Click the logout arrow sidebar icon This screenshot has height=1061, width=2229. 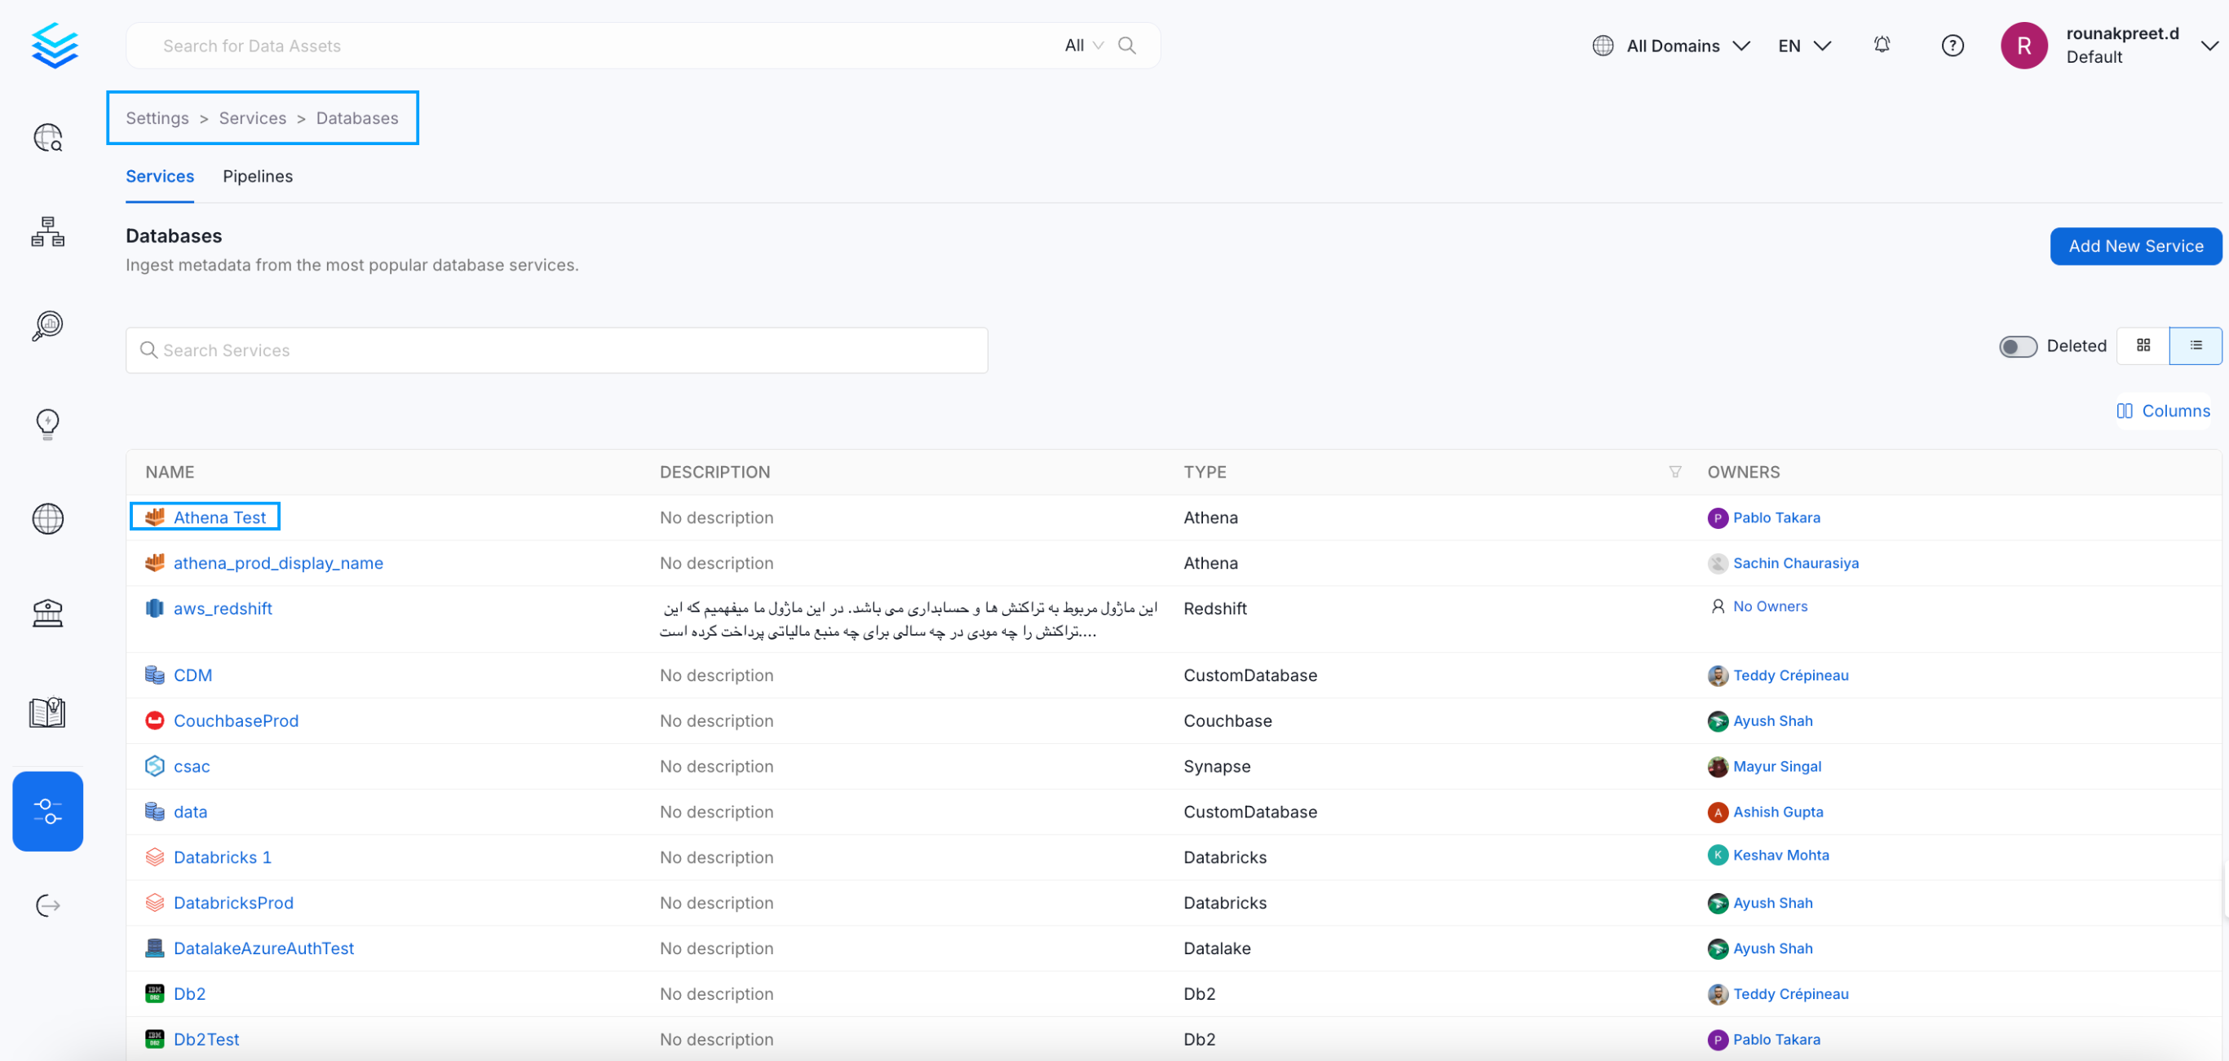47,905
